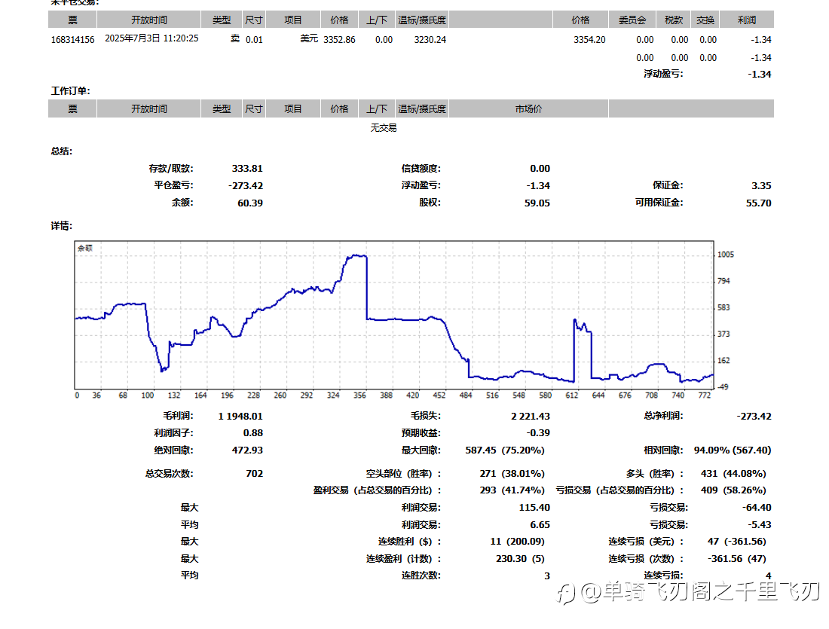Click the 信贷额度 label

(421, 169)
